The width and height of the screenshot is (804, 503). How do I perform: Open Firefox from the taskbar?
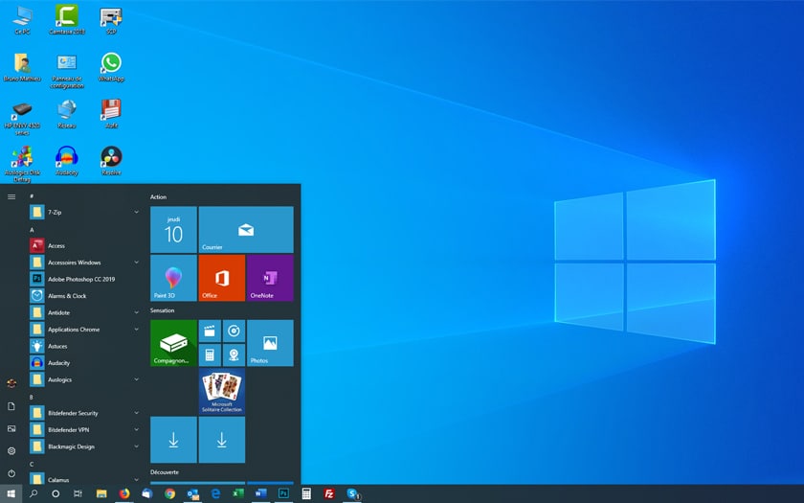tap(124, 493)
